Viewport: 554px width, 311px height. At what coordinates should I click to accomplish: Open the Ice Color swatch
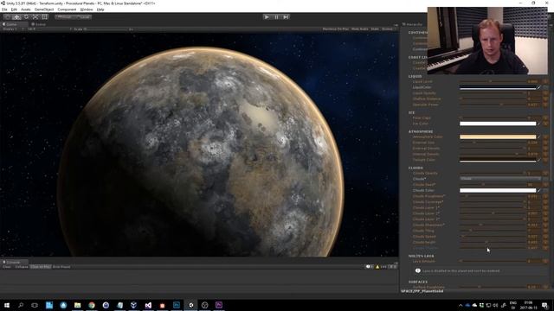498,124
